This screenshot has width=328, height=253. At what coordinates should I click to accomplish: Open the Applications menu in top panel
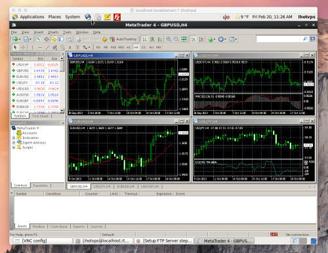pyautogui.click(x=28, y=17)
